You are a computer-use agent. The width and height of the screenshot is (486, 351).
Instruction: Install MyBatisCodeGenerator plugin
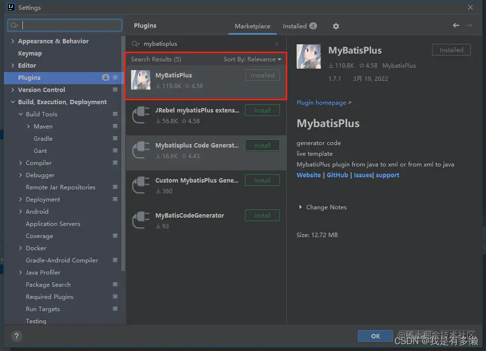tap(262, 215)
